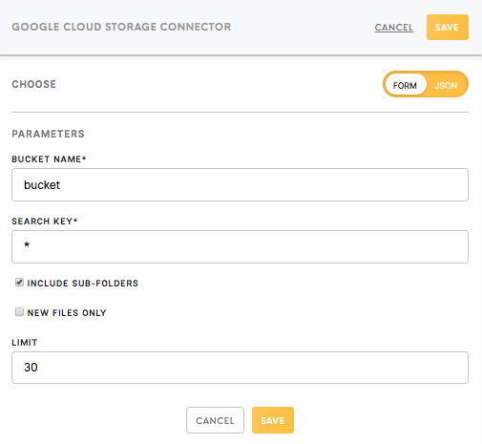Focus the Bucket Name input field
482x444 pixels.
(x=240, y=184)
